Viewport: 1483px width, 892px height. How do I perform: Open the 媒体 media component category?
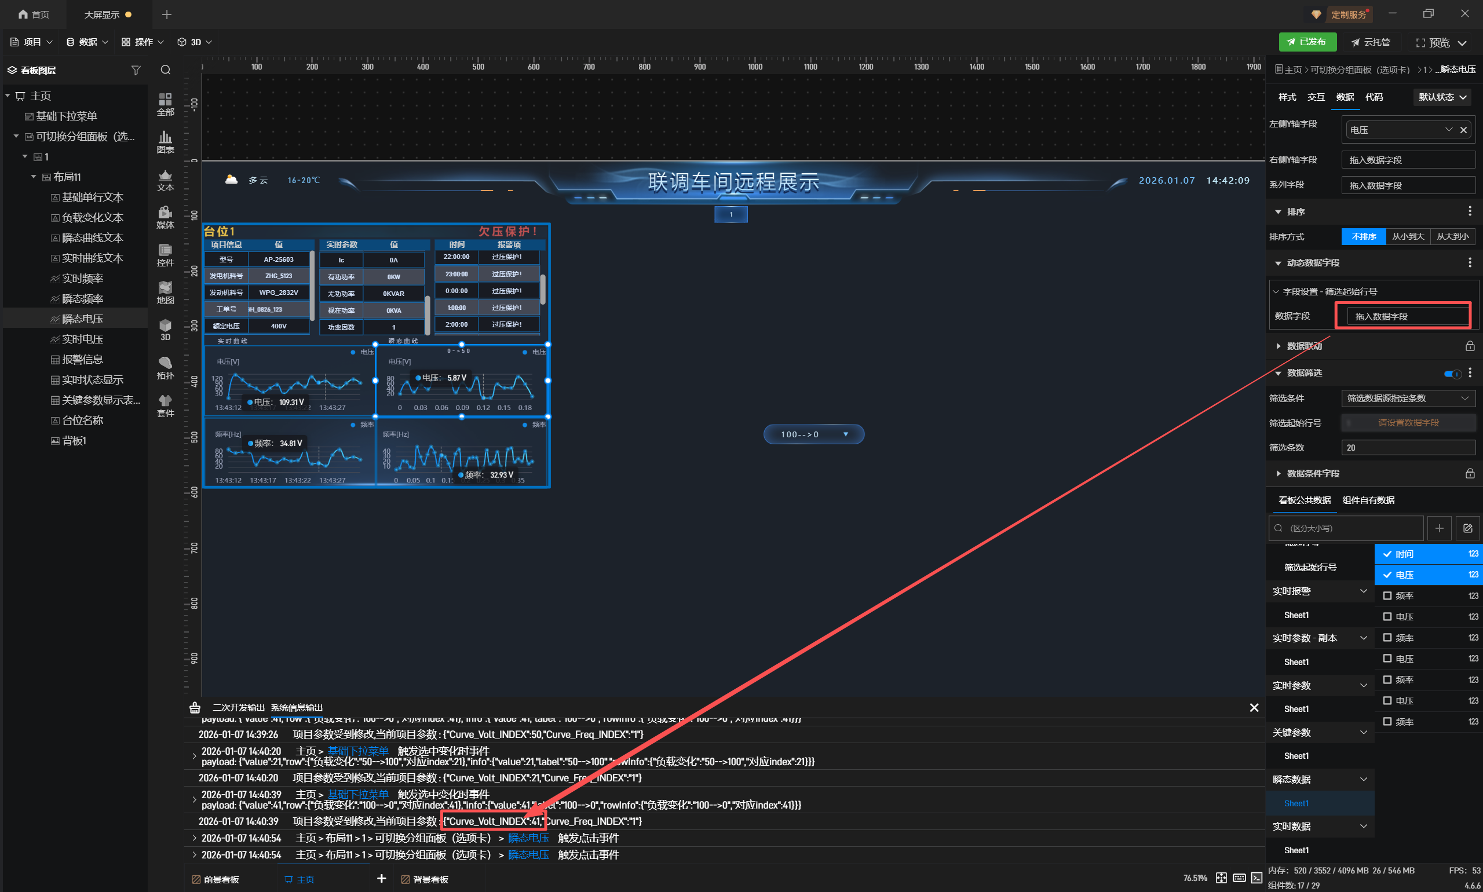coord(165,217)
